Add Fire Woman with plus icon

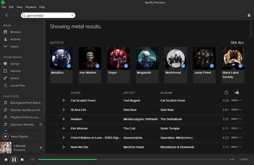coord(63,129)
